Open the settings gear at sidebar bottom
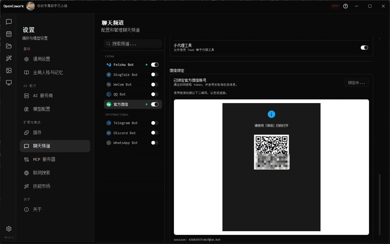 click(x=9, y=228)
